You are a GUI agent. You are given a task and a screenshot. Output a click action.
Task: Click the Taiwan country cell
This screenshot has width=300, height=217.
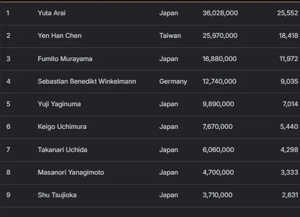pos(170,36)
